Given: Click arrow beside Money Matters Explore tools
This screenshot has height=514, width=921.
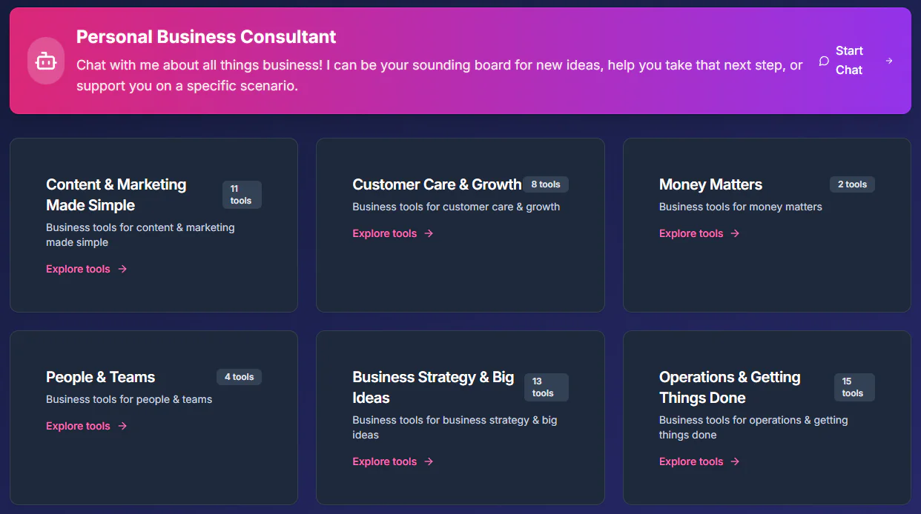Looking at the screenshot, I should click(x=735, y=233).
